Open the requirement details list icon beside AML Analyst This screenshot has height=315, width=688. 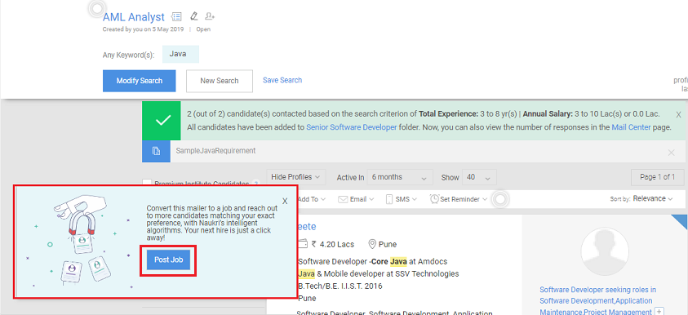click(x=176, y=16)
